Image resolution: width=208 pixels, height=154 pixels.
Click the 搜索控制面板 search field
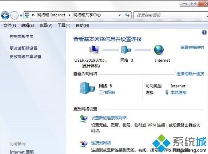click(x=170, y=15)
